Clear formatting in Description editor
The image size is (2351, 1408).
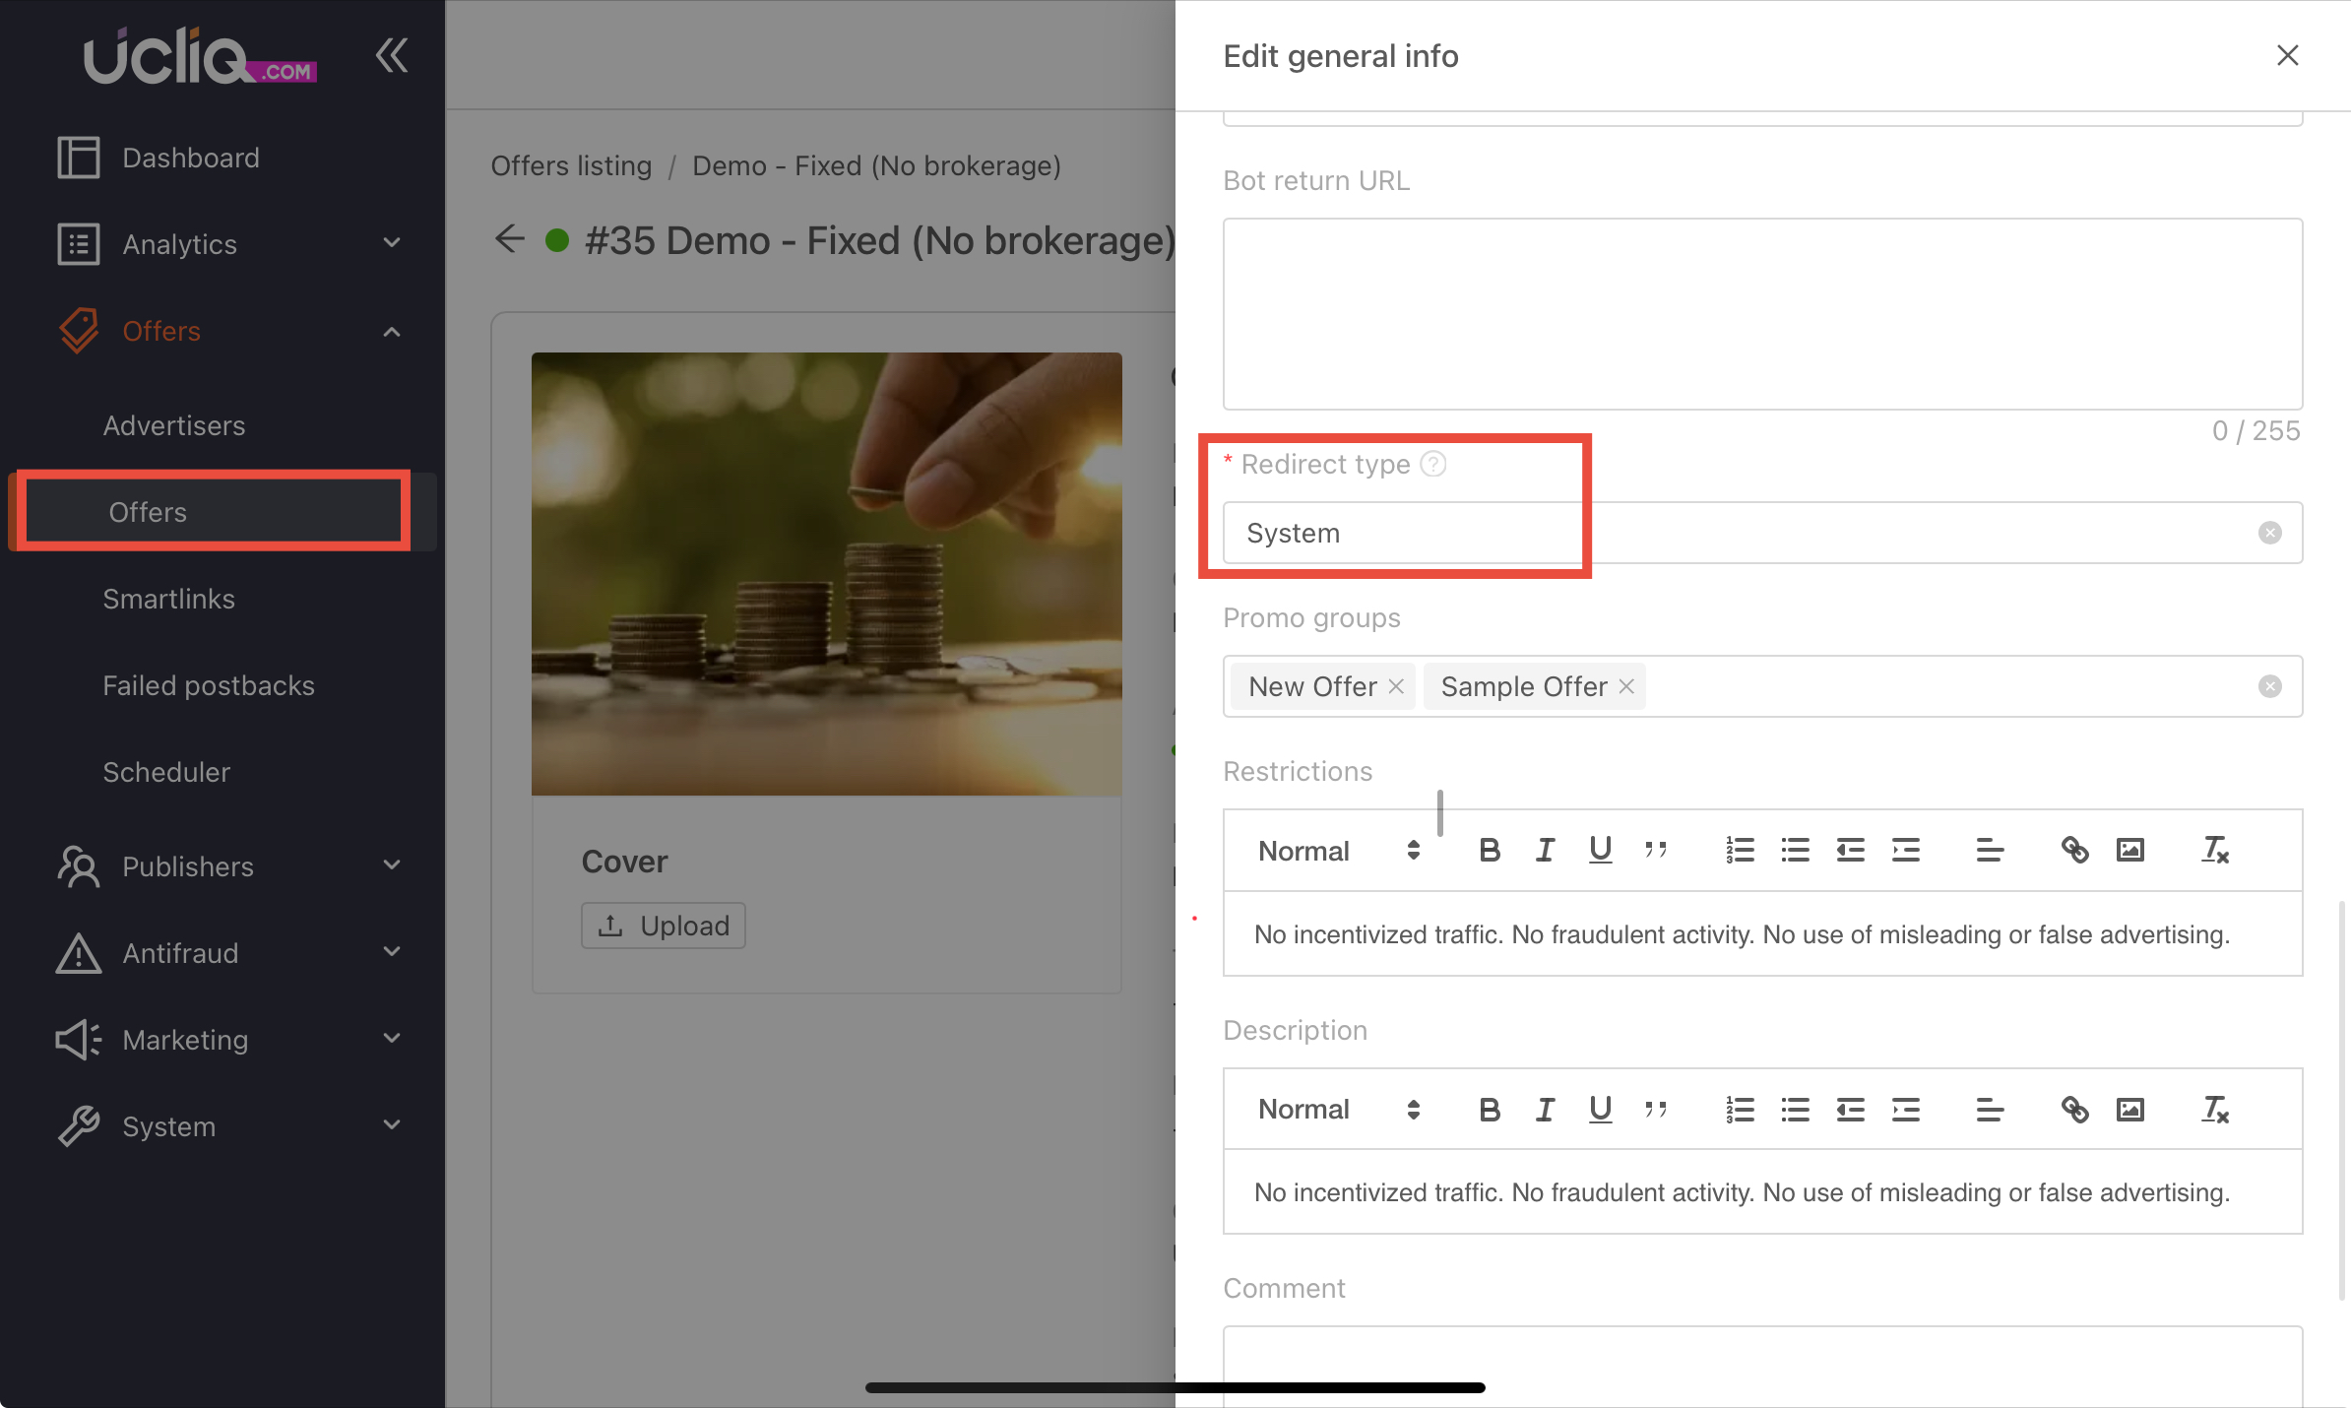(2214, 1110)
